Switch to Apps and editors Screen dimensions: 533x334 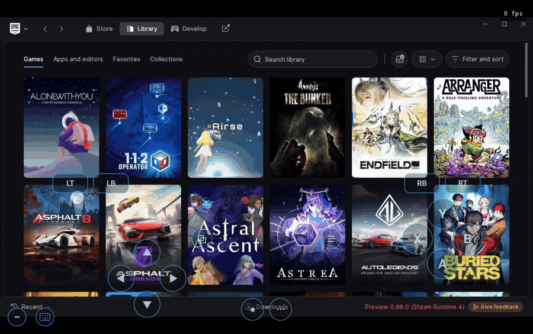point(78,59)
